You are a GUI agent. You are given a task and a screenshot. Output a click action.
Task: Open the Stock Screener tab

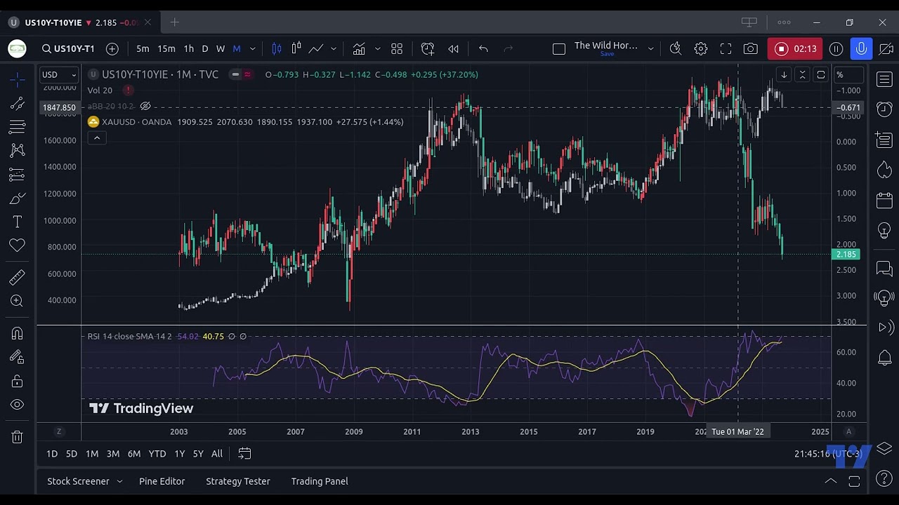(78, 481)
